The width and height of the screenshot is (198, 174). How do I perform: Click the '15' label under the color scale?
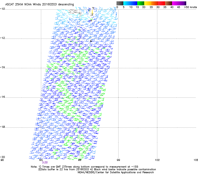click(x=137, y=7)
